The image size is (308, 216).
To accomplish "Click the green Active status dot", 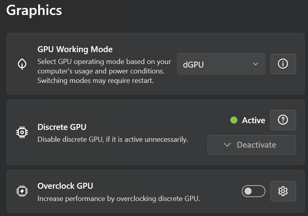I will pyautogui.click(x=234, y=120).
